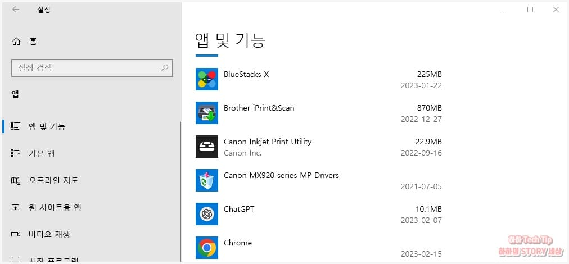569x264 pixels.
Task: Click the 870MB size value
Action: 430,108
